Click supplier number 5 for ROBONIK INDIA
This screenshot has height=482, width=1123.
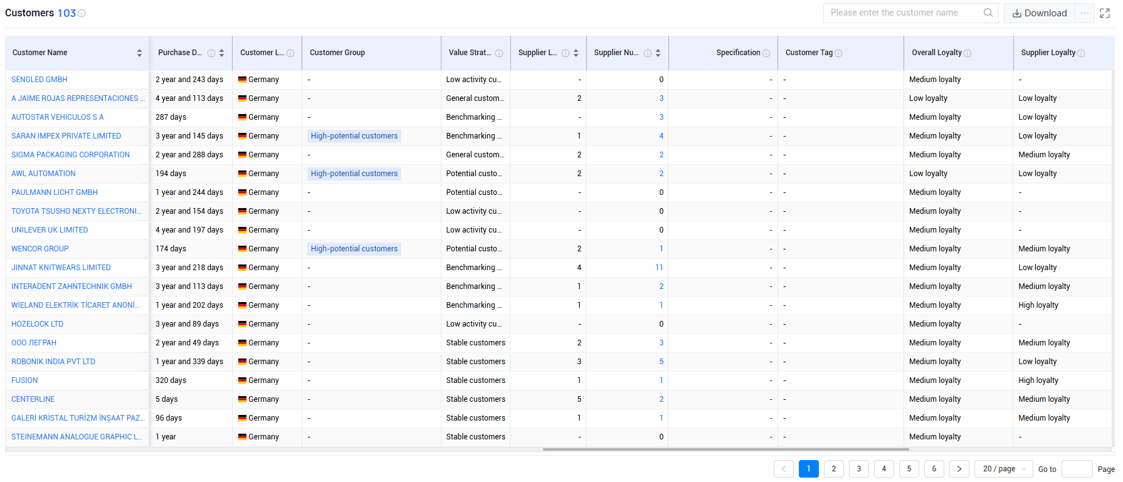[662, 362]
